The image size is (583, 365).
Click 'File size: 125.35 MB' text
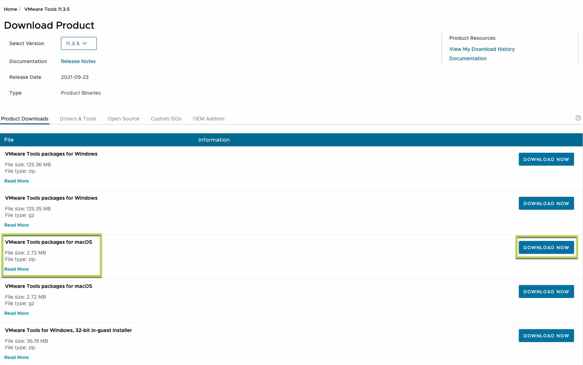[28, 209]
